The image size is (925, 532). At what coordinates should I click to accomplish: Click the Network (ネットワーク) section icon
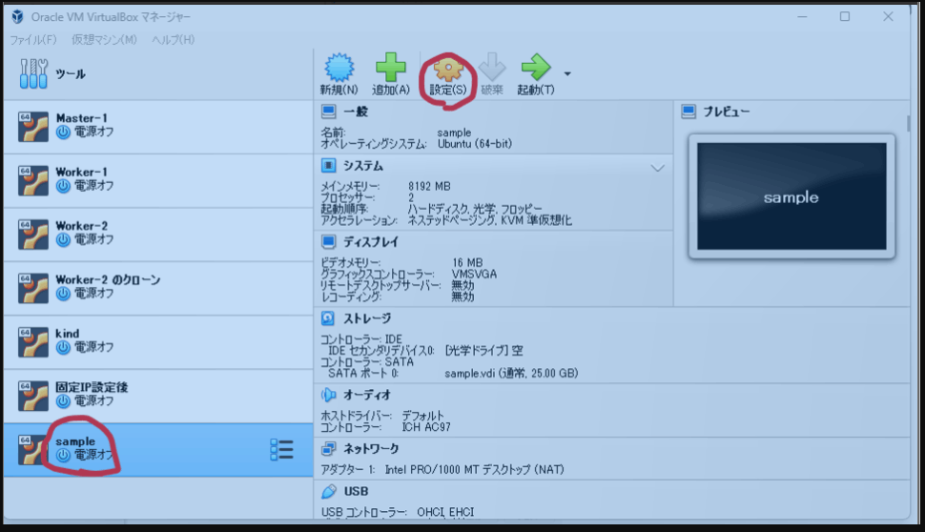tap(329, 449)
